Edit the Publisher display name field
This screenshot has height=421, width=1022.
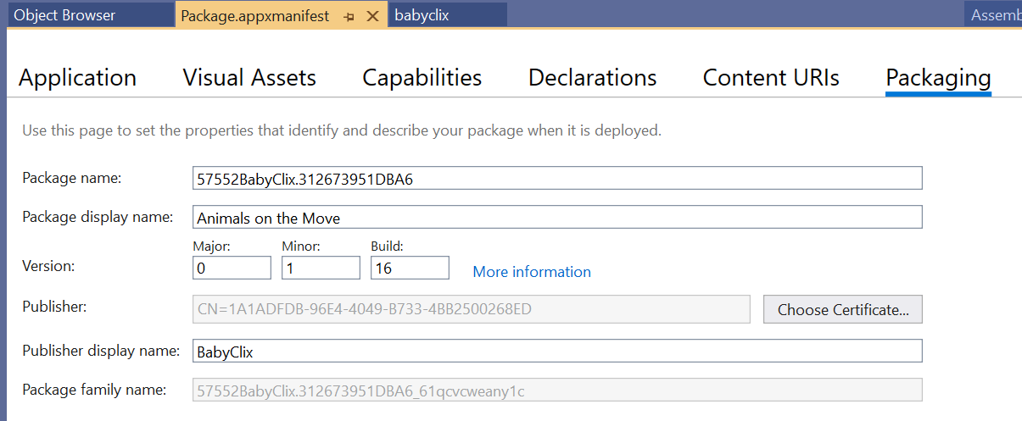click(557, 351)
